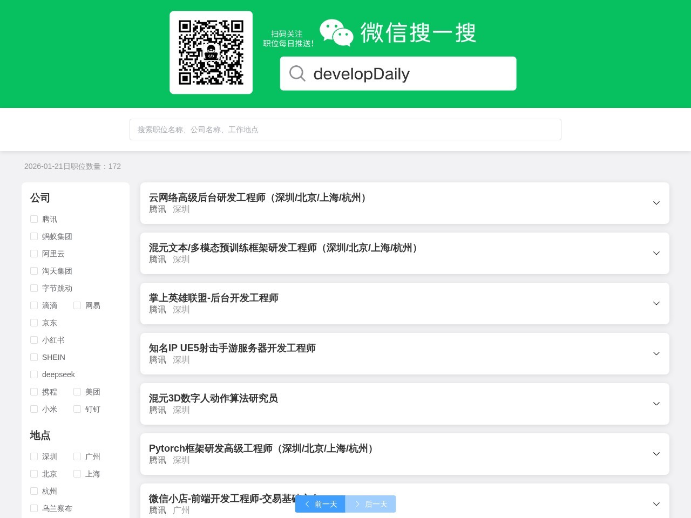Viewport: 691px width, 518px height.
Task: Check the 钉钉 company filter
Action: tap(77, 409)
